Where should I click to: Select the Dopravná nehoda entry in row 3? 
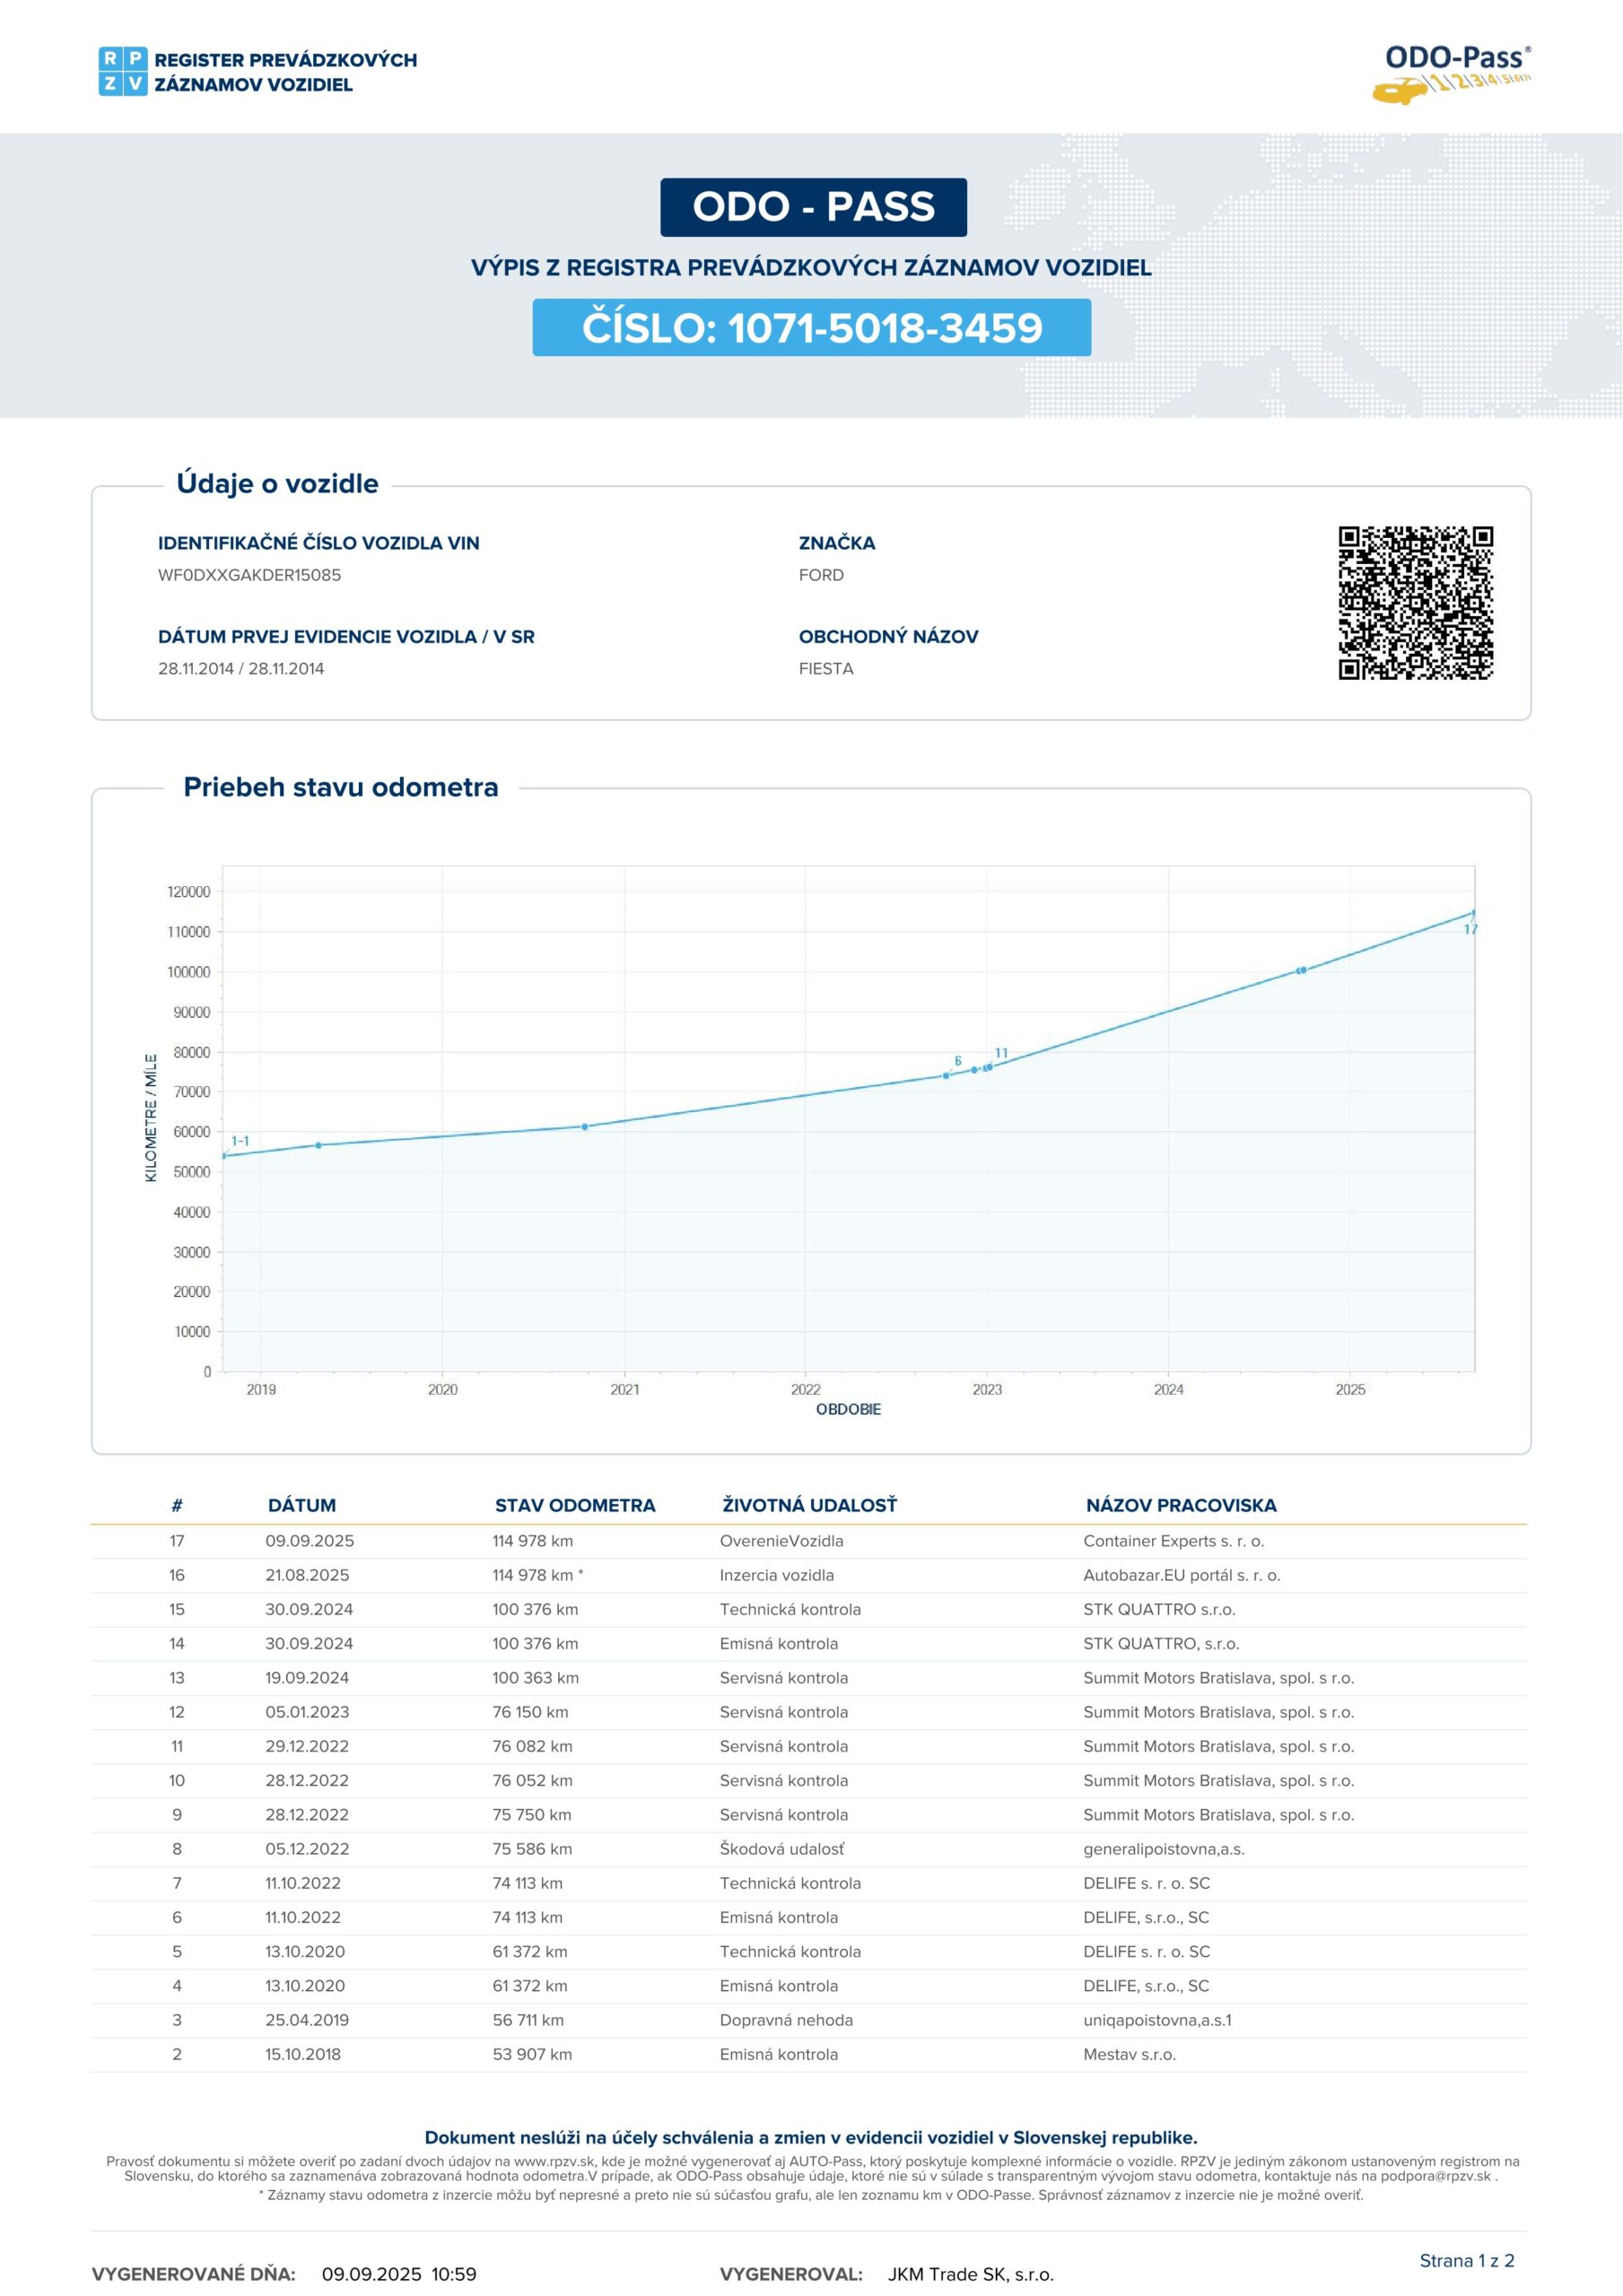click(786, 2020)
